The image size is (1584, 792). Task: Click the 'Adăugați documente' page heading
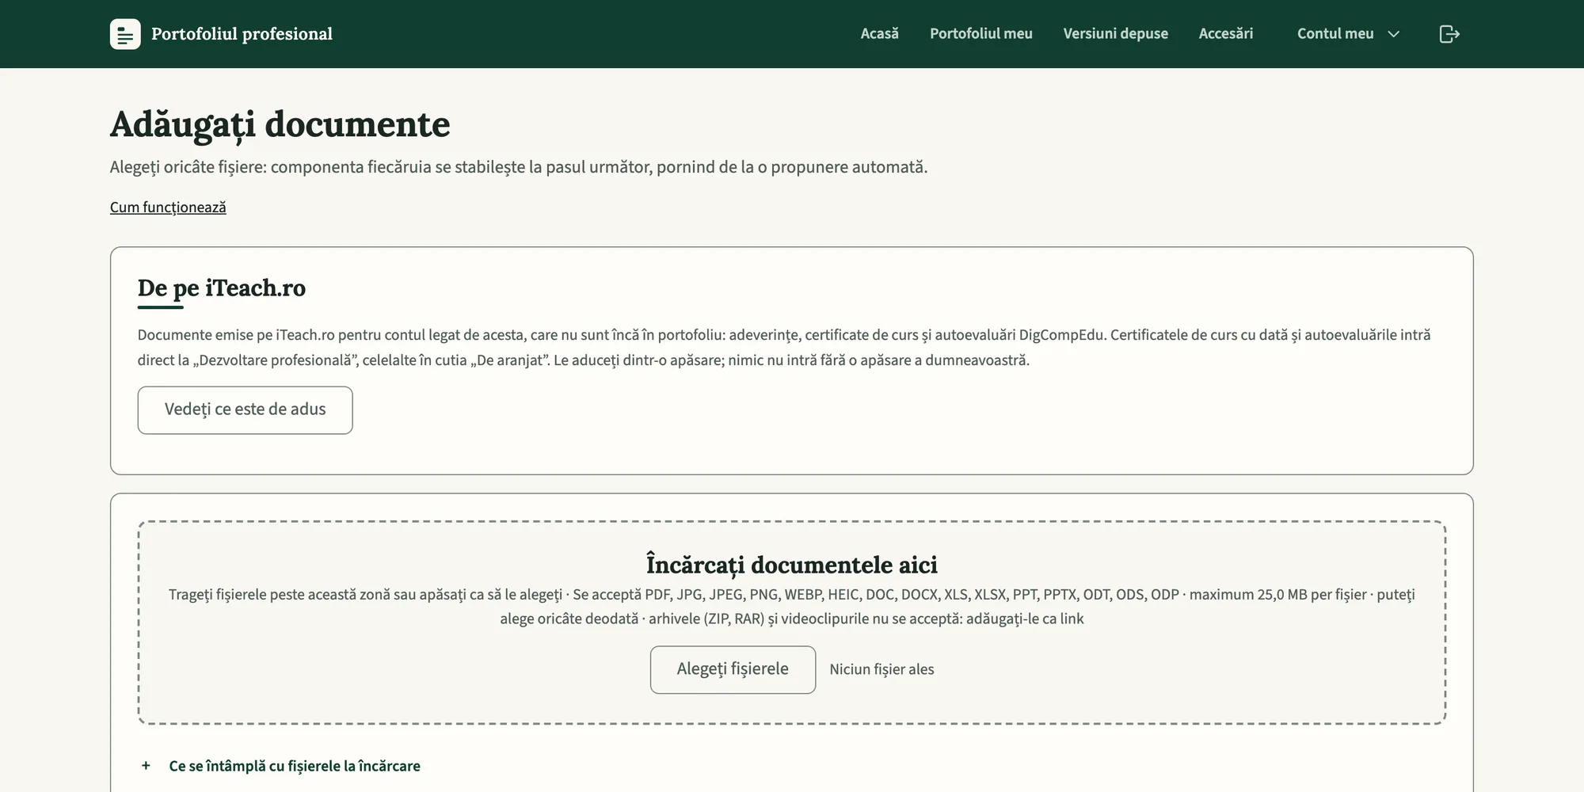coord(280,124)
